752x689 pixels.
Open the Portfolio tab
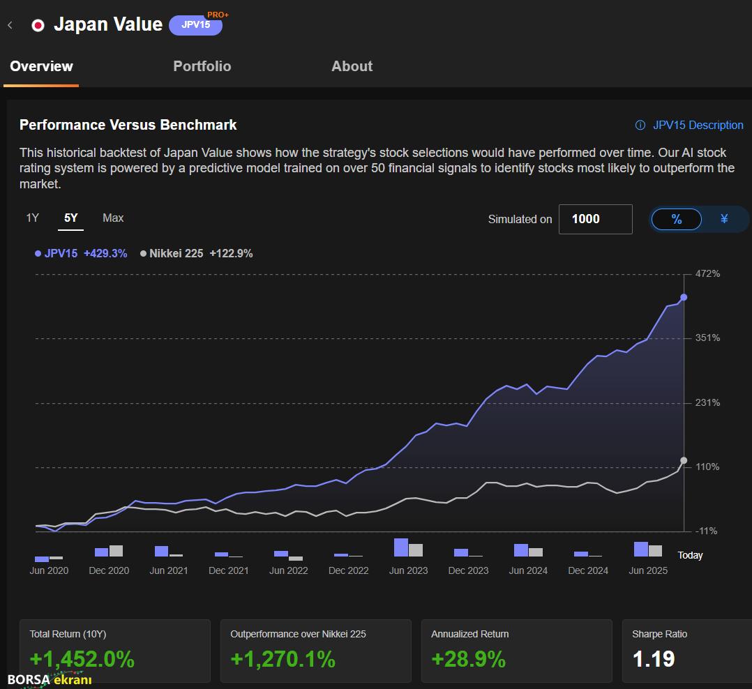click(x=202, y=66)
